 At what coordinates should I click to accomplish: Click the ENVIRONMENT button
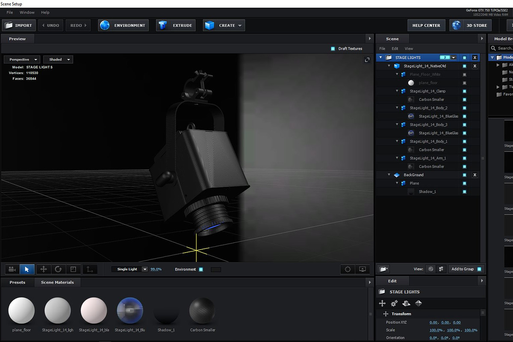pos(124,25)
